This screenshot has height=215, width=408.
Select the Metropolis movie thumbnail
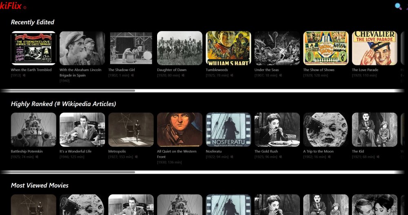[131, 130]
